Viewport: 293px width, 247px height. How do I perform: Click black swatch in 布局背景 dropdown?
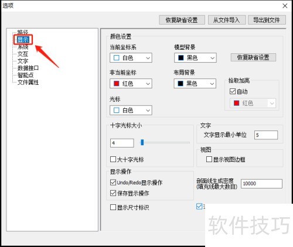pyautogui.click(x=180, y=84)
